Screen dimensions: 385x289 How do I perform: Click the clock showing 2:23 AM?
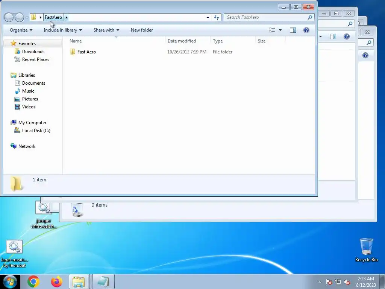pos(366,279)
